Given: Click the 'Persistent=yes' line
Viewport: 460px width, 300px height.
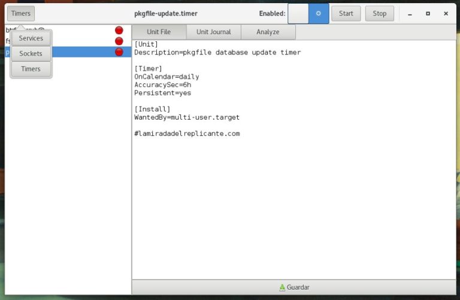Looking at the screenshot, I should pyautogui.click(x=162, y=93).
